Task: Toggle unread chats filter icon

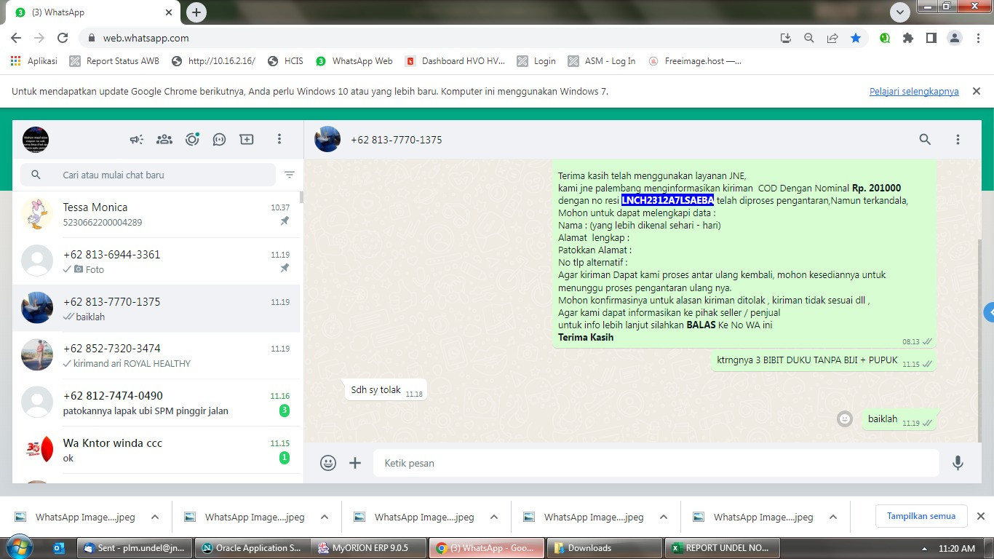Action: coord(290,175)
